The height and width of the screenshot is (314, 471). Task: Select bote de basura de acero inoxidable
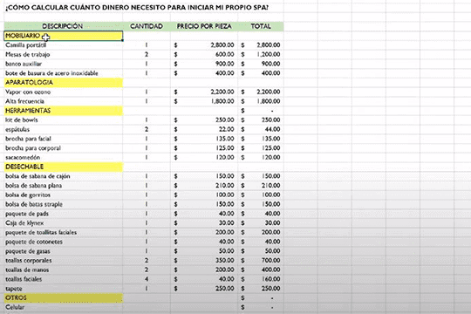pos(64,73)
